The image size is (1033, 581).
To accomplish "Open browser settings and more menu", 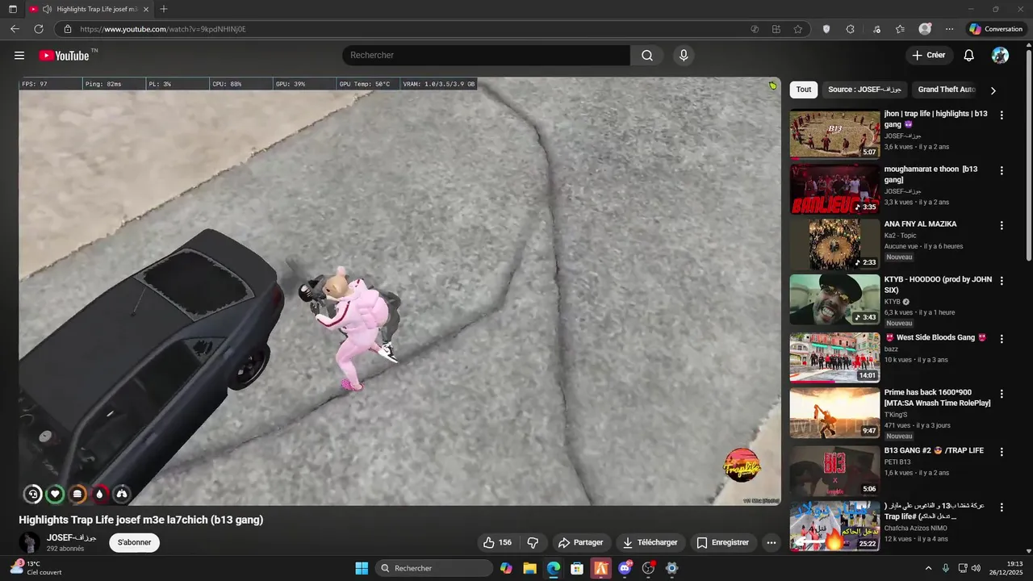I will coord(949,29).
